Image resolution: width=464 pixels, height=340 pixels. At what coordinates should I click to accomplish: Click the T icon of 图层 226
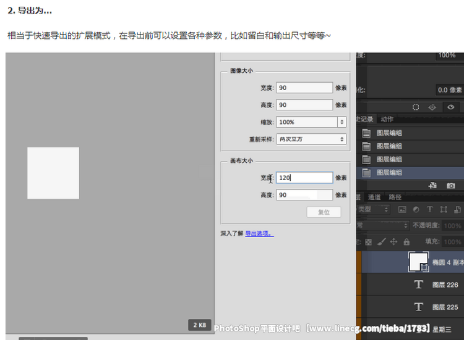pyautogui.click(x=418, y=284)
